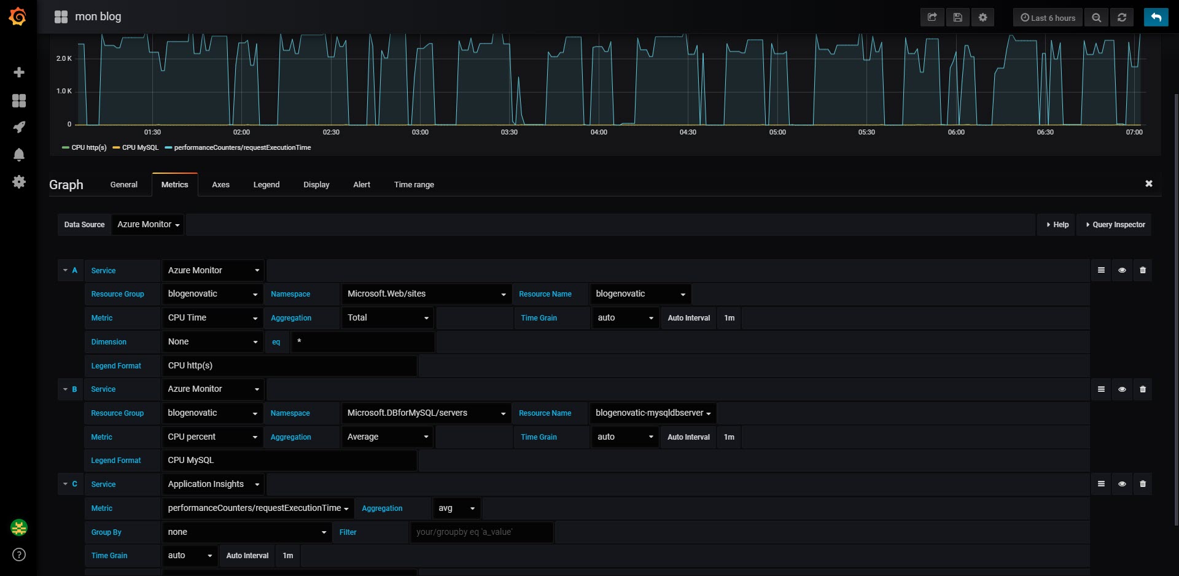Open CPU percent metric dropdown
The width and height of the screenshot is (1179, 576).
[212, 437]
